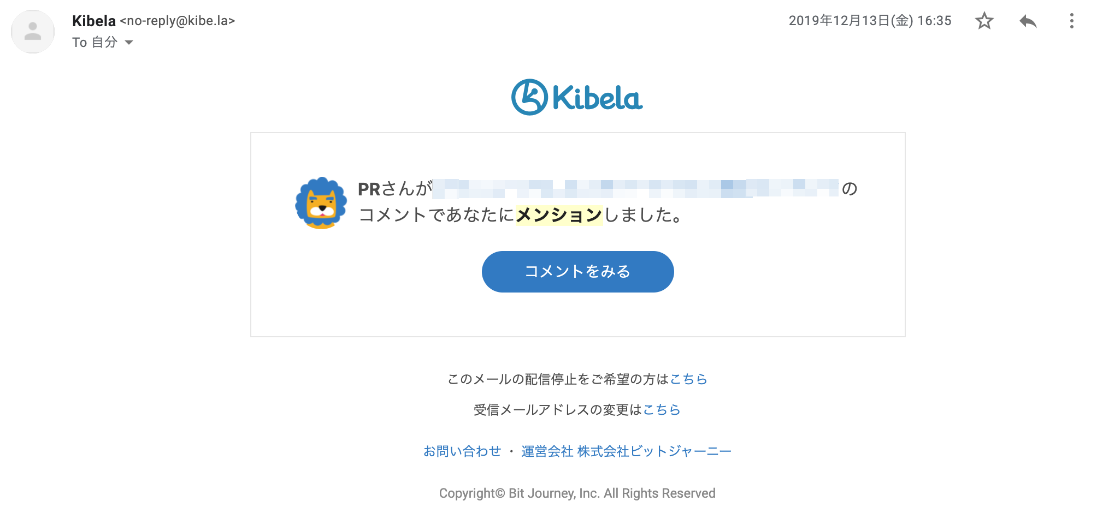Star this Kibela email
The width and height of the screenshot is (1097, 525).
coord(984,21)
